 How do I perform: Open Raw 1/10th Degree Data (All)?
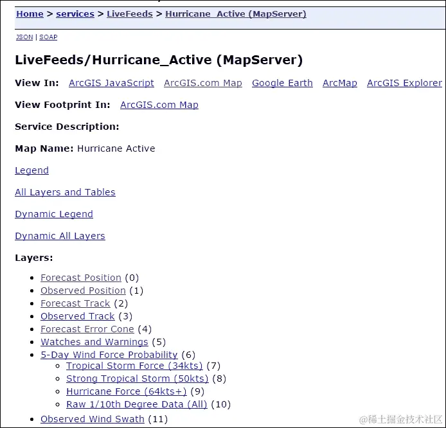pyautogui.click(x=137, y=404)
